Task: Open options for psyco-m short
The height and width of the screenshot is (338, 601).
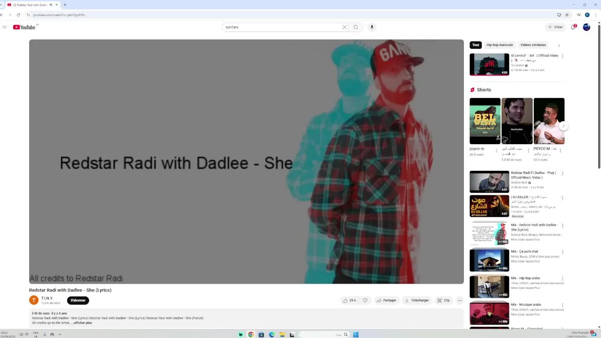Action: click(496, 151)
